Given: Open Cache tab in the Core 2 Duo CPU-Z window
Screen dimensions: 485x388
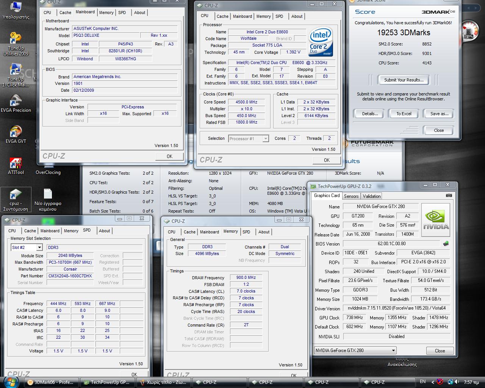Looking at the screenshot, I should 222,16.
